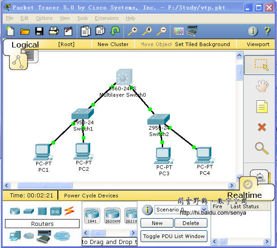Open the Scenario 0 dropdown
Image resolution: width=277 pixels, height=248 pixels.
point(181,210)
